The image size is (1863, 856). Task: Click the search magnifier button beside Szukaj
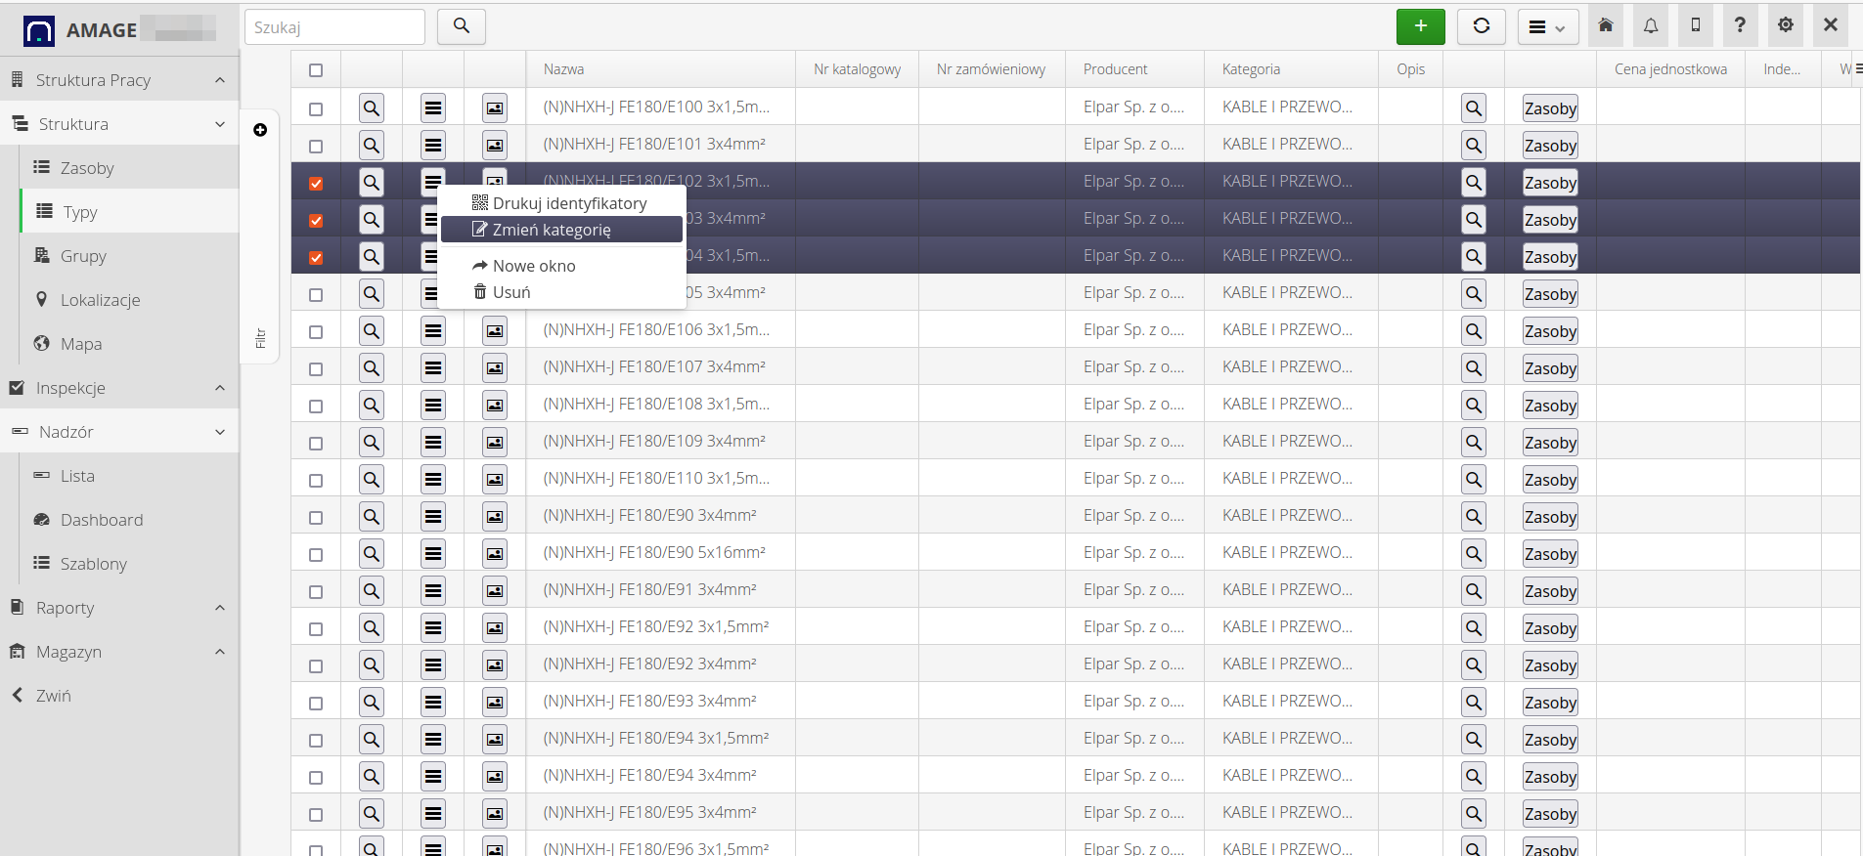tap(462, 26)
